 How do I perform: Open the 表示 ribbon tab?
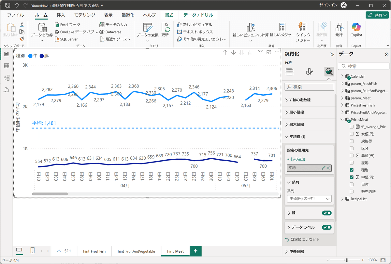coord(109,15)
